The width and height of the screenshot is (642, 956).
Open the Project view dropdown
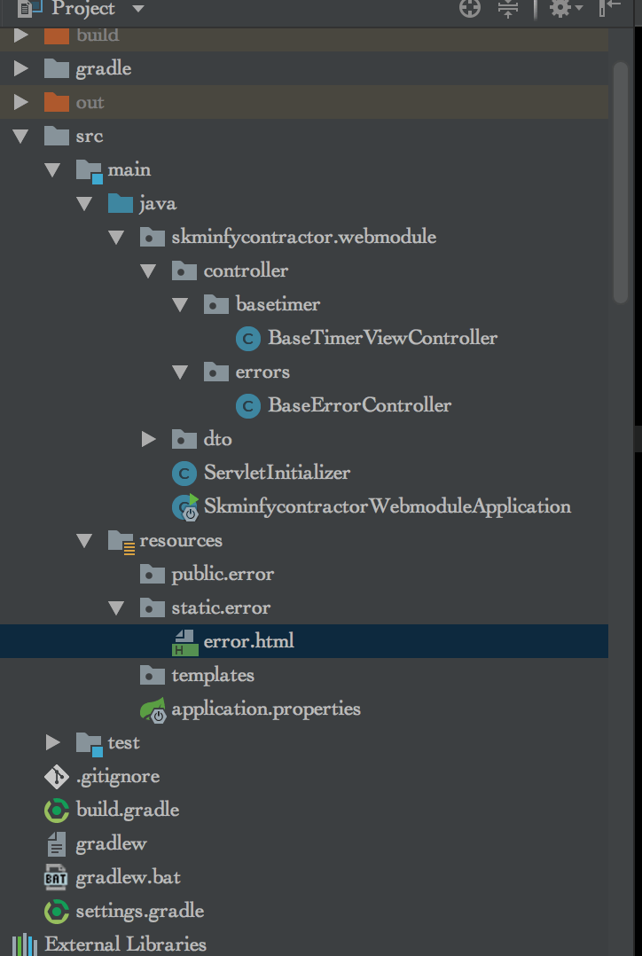click(137, 9)
